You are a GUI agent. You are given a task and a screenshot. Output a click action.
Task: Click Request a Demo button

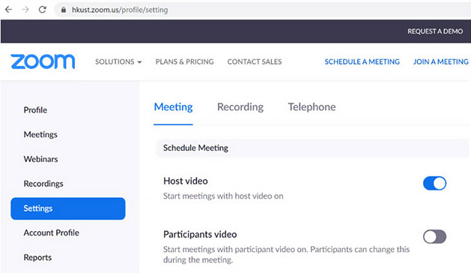tap(435, 31)
